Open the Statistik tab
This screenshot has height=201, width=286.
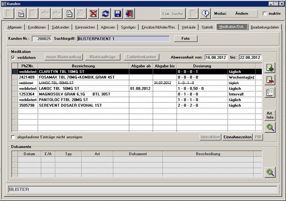207,27
